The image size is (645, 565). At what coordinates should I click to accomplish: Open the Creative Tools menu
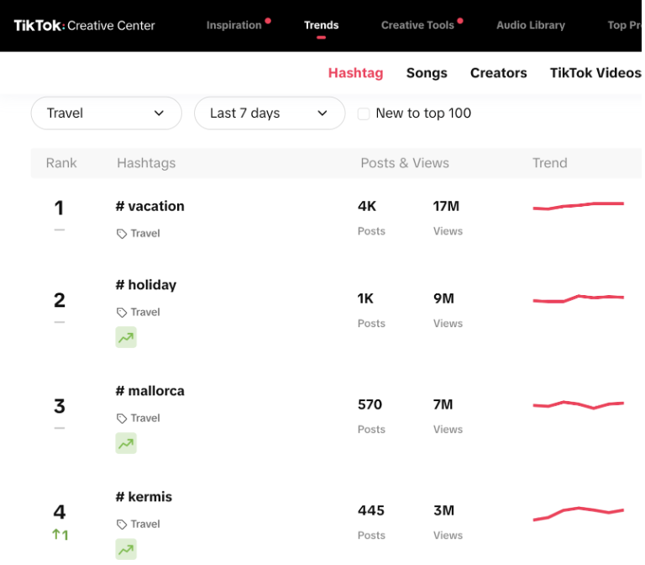tap(417, 25)
